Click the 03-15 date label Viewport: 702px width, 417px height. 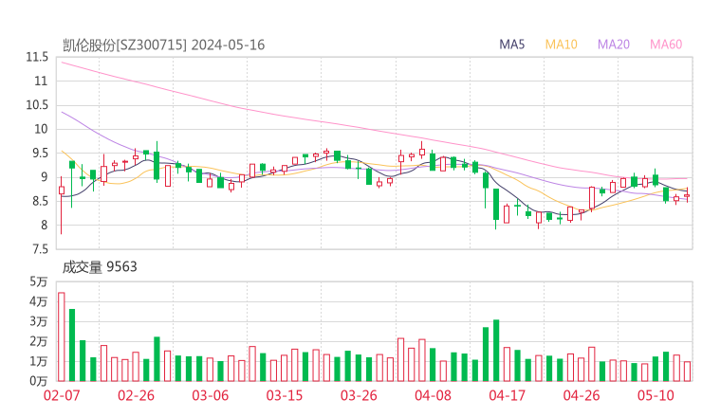click(285, 395)
